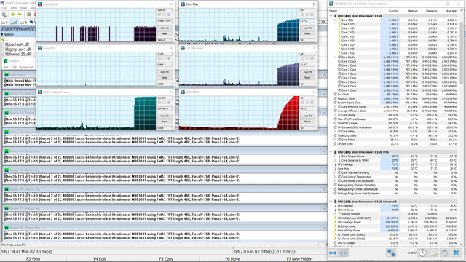Click Reset in the CPU Package Power graph
The width and height of the screenshot is (466, 262).
click(x=165, y=122)
